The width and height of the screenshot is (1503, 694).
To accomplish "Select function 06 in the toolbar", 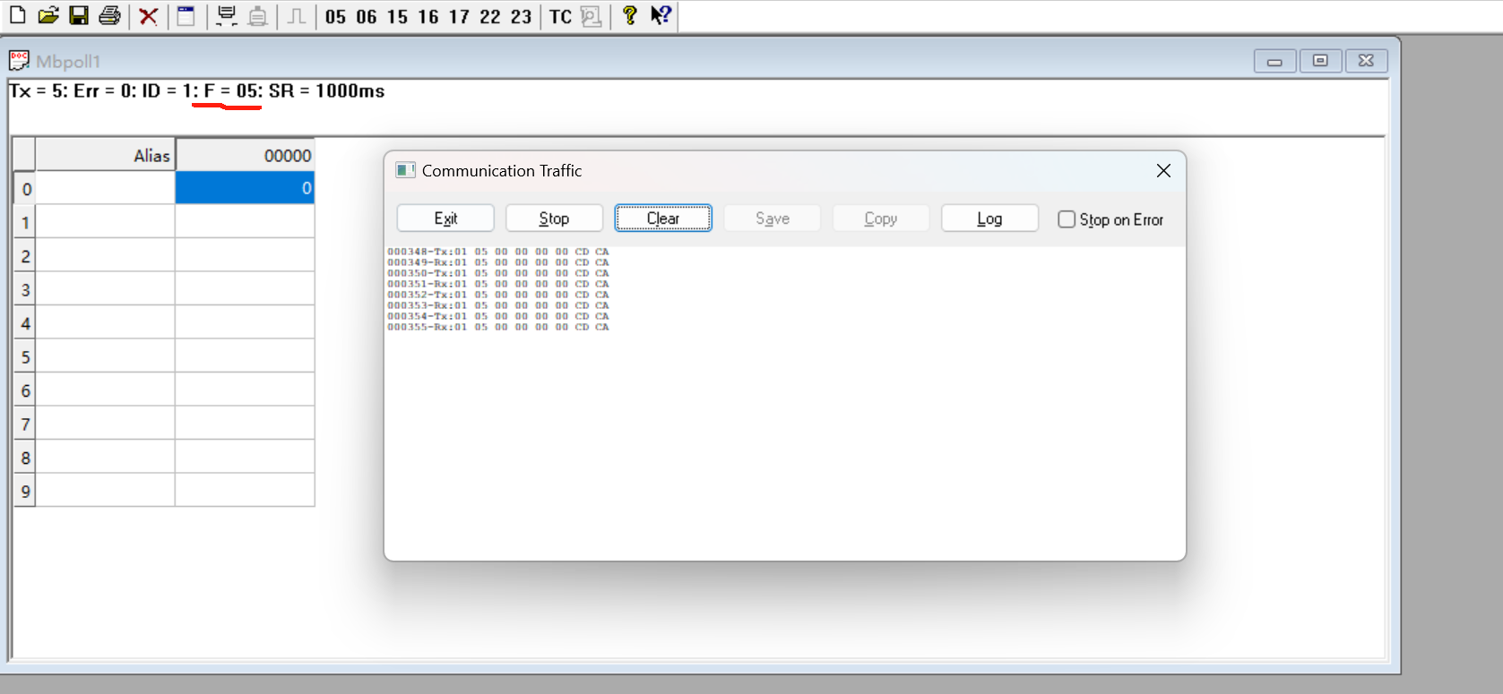I will click(367, 17).
